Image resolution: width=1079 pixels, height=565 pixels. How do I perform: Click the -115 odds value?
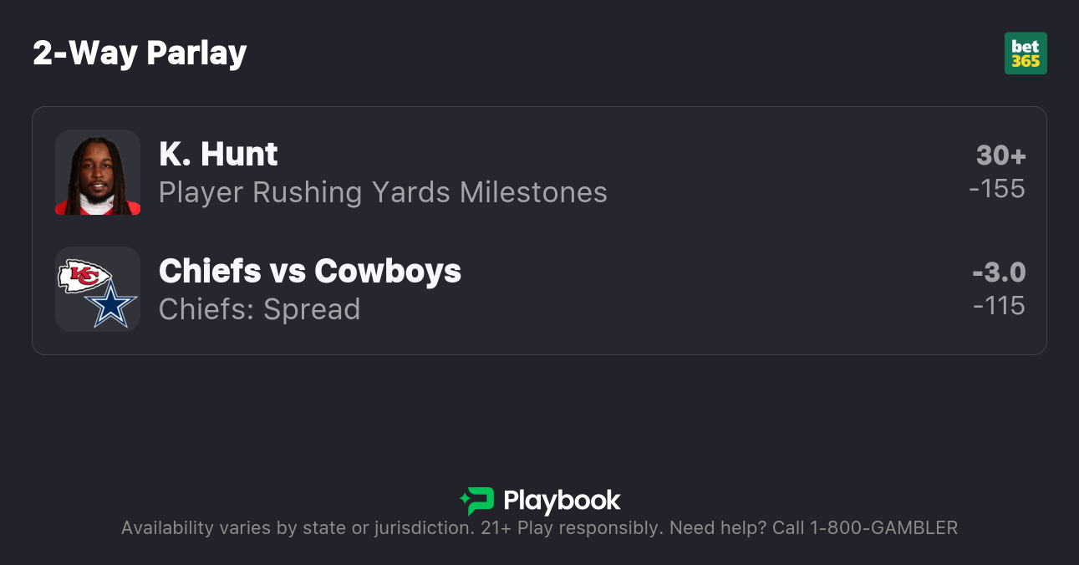999,306
